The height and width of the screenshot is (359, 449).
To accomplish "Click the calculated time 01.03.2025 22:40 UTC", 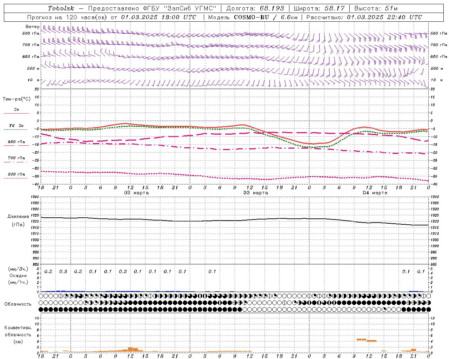I will click(x=384, y=17).
